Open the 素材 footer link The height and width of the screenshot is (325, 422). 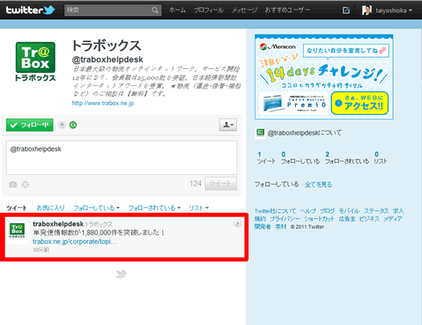(281, 226)
